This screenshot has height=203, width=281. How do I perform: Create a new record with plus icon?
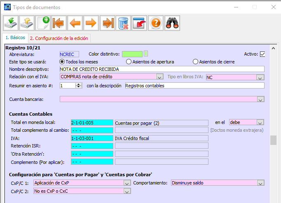43,23
